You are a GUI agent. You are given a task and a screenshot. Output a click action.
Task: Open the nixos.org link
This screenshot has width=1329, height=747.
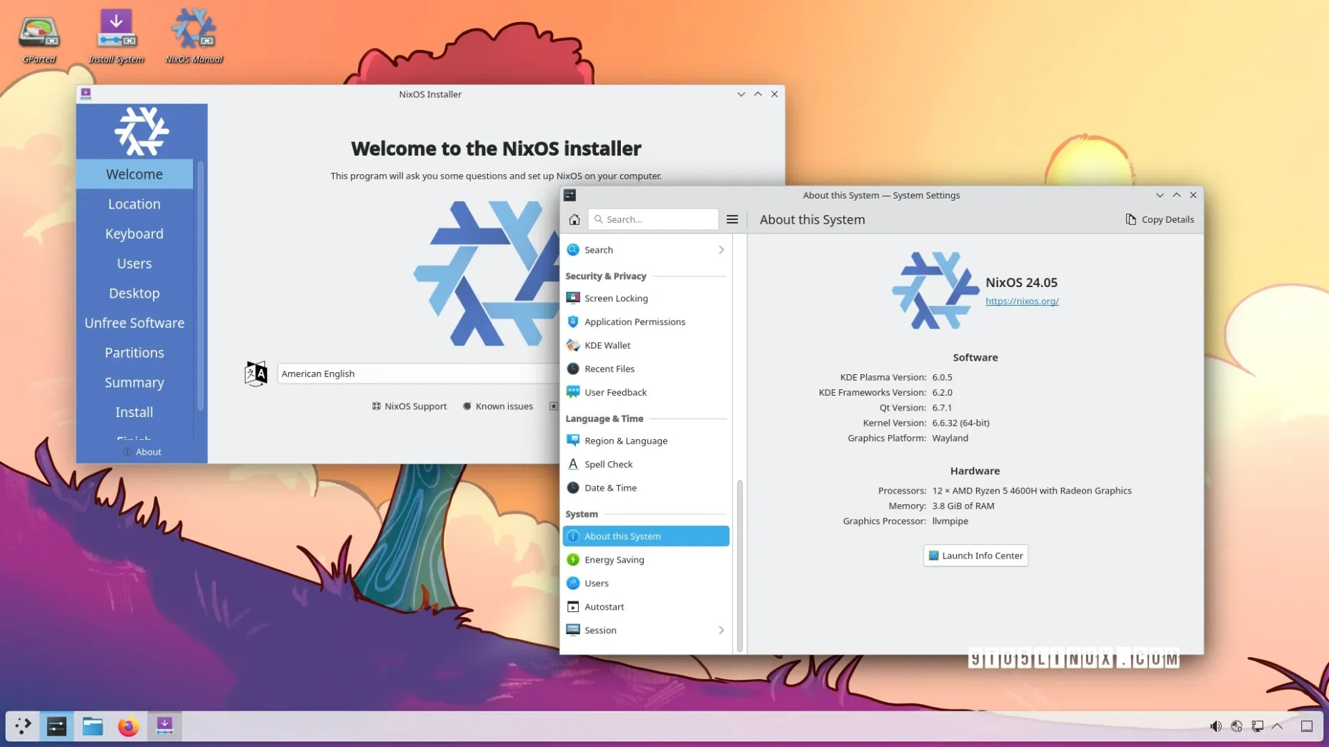click(1022, 301)
